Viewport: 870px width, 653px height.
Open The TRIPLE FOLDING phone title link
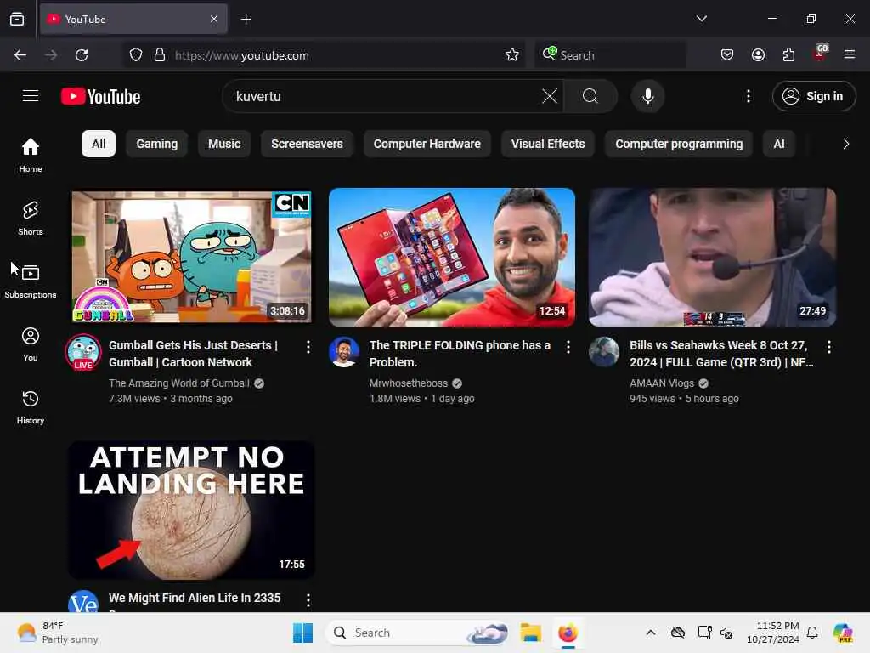coord(460,354)
